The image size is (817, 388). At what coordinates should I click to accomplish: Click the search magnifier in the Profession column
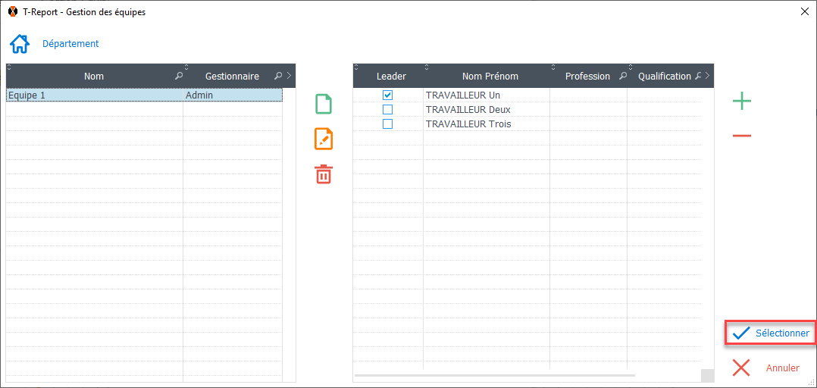[x=623, y=77]
